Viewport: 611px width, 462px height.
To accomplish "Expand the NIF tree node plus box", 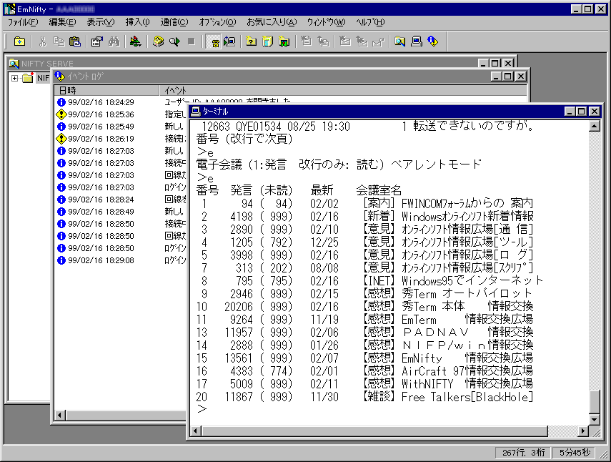I will point(14,78).
